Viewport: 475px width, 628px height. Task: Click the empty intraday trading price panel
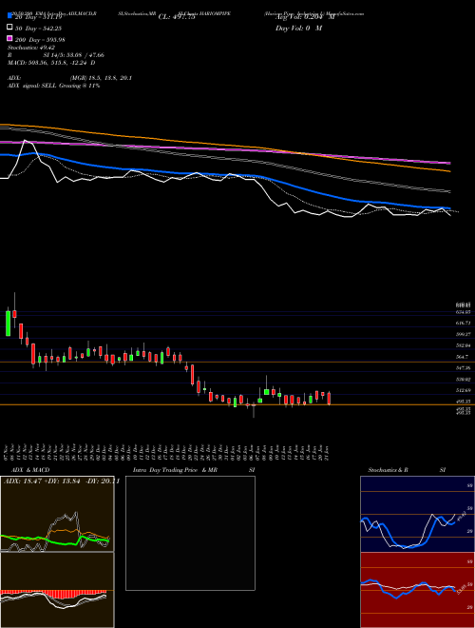(x=190, y=533)
